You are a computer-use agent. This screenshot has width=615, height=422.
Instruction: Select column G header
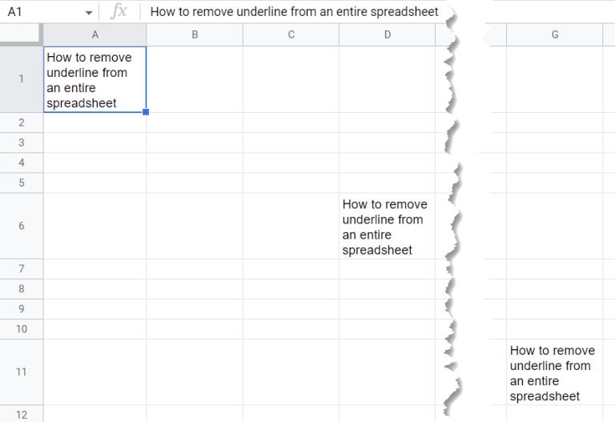(x=554, y=34)
